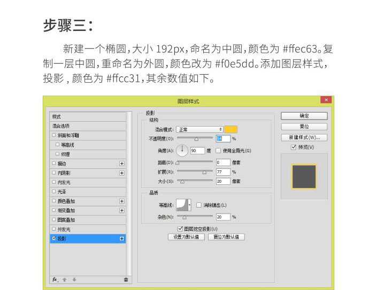Image resolution: width=369 pixels, height=290 pixels.
Task: Uncheck the 投影 checkbox
Action: point(54,238)
